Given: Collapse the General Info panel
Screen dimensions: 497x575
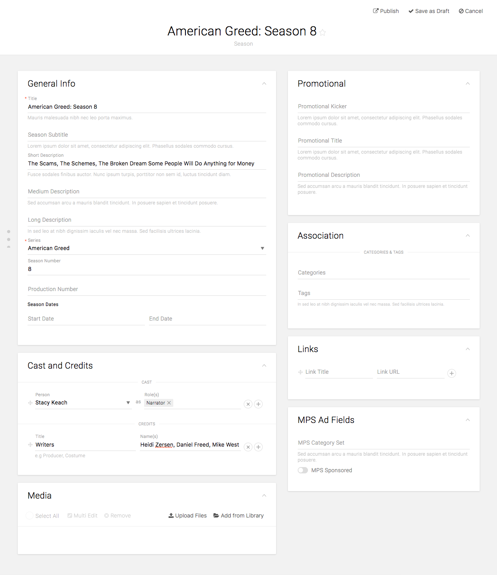Looking at the screenshot, I should [264, 83].
